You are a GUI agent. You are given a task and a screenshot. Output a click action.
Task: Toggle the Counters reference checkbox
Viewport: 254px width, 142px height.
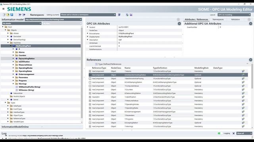pos(90,90)
